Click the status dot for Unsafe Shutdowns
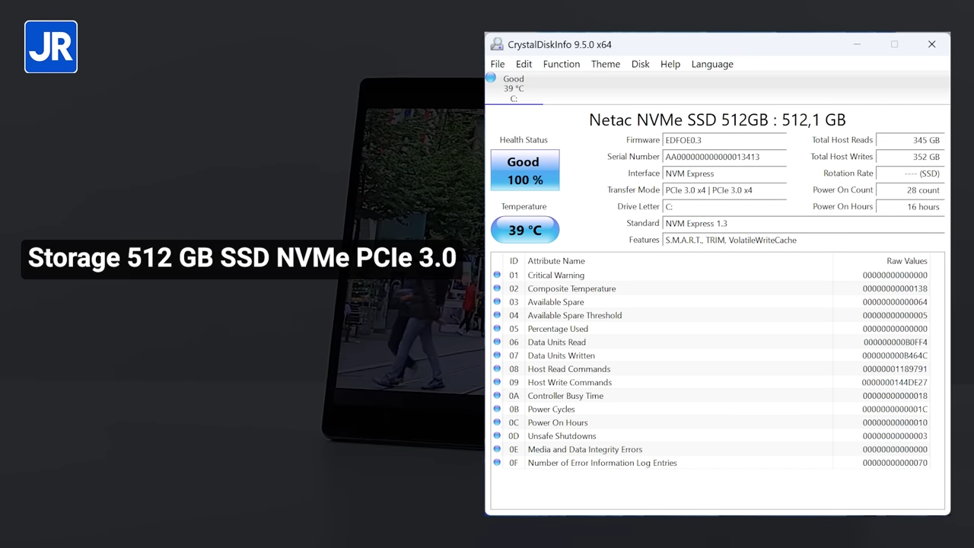 pyautogui.click(x=497, y=435)
